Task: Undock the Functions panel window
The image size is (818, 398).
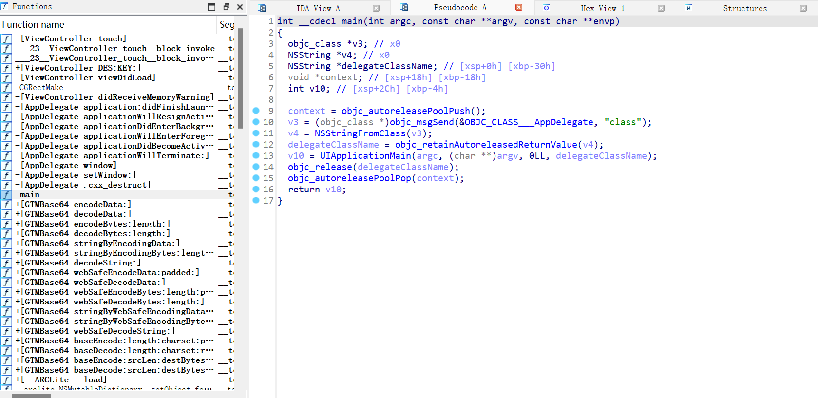Action: 226,7
